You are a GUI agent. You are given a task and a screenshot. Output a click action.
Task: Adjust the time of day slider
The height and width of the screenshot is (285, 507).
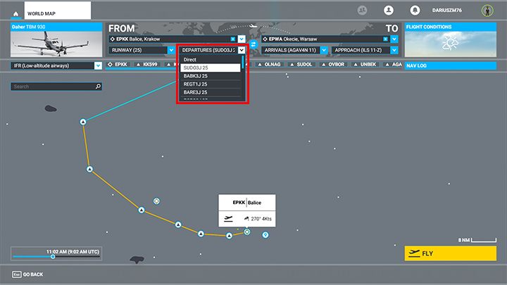[53, 256]
